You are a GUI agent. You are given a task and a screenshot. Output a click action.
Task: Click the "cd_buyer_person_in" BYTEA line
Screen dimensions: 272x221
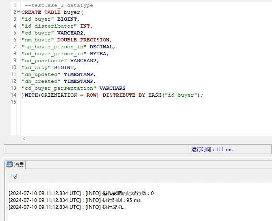click(x=65, y=54)
